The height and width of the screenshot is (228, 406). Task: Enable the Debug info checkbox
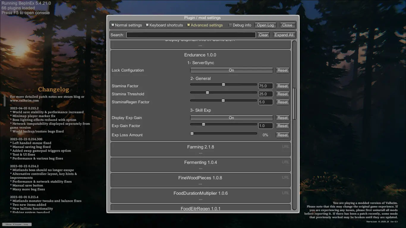(230, 25)
